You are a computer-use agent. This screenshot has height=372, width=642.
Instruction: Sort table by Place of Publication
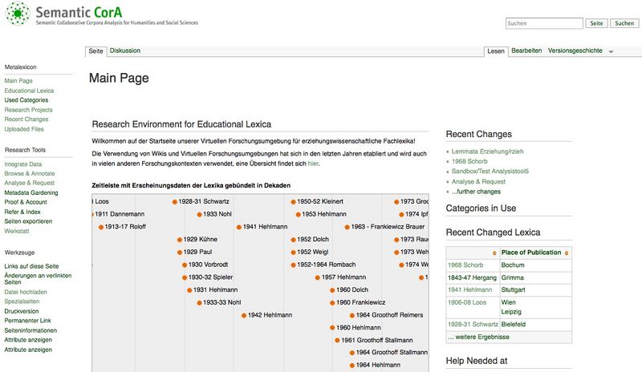pyautogui.click(x=531, y=253)
